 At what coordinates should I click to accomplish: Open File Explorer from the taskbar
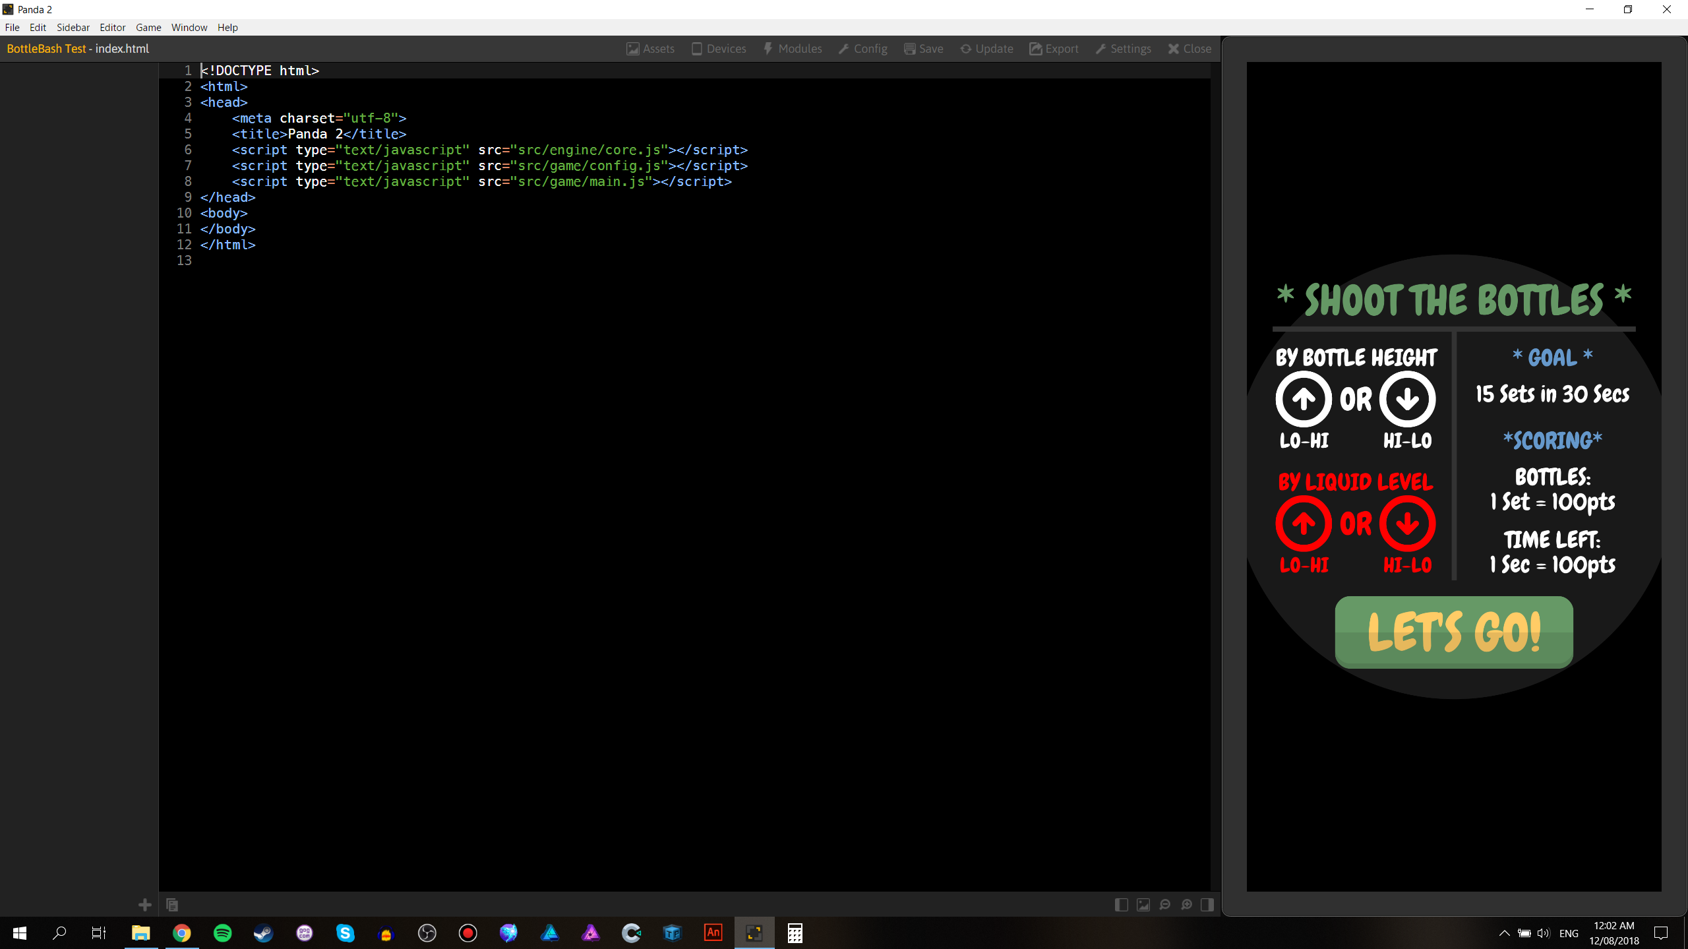(x=140, y=933)
